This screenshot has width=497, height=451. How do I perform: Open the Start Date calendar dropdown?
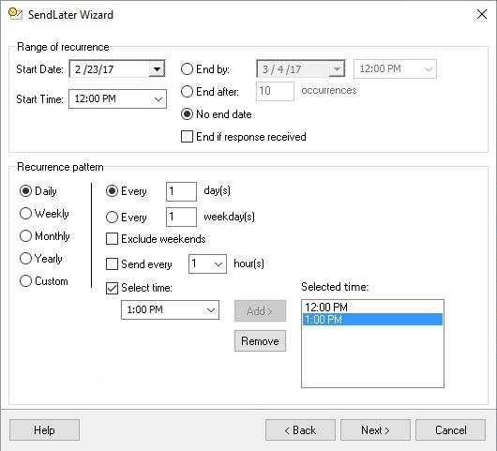coord(157,68)
